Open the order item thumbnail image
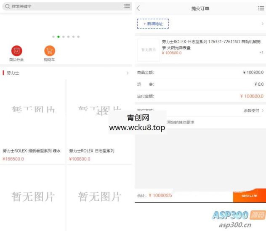266x231 pixels. click(149, 50)
